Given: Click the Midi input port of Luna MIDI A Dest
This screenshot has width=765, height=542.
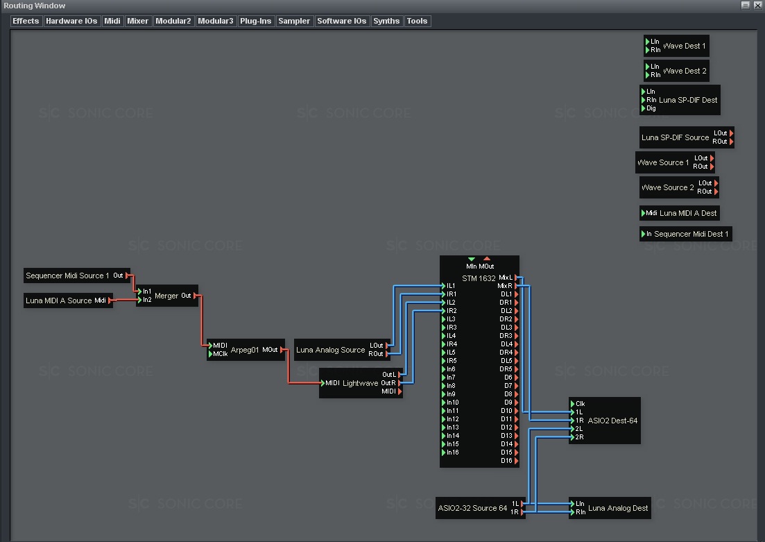Looking at the screenshot, I should (x=644, y=213).
